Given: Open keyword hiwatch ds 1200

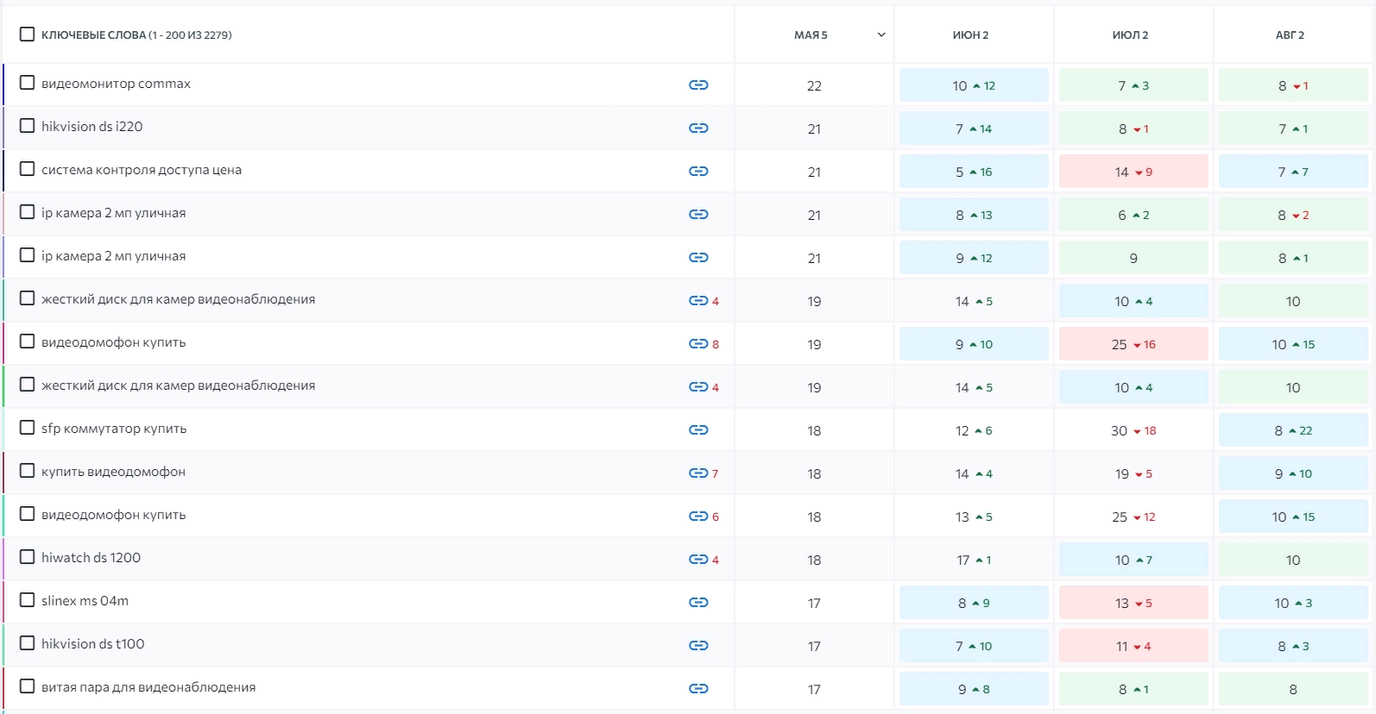Looking at the screenshot, I should tap(91, 558).
